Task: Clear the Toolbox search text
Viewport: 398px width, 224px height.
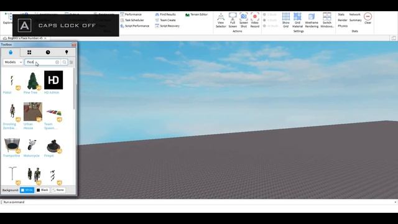Action: click(x=57, y=62)
